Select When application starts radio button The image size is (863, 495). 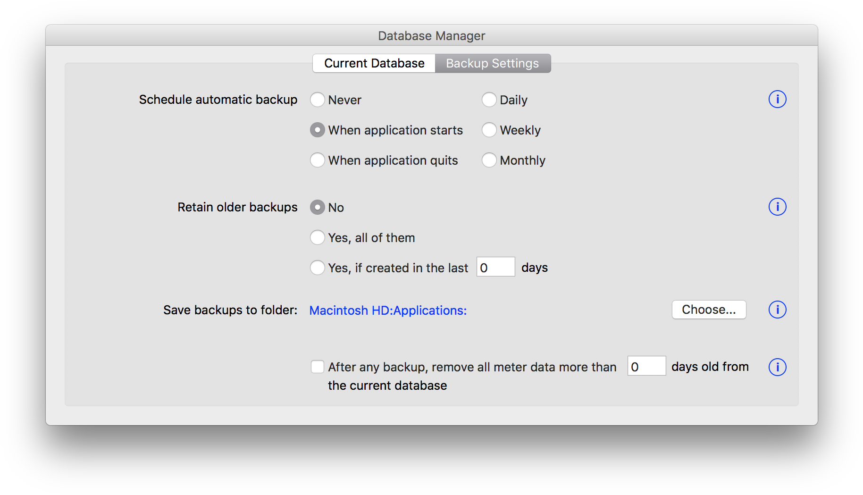coord(318,130)
